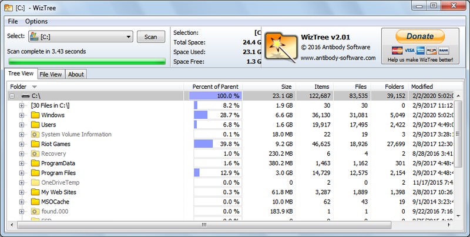This screenshot has height=237, width=470.
Task: Click the vertical scrollbar thumb
Action: [x=458, y=134]
